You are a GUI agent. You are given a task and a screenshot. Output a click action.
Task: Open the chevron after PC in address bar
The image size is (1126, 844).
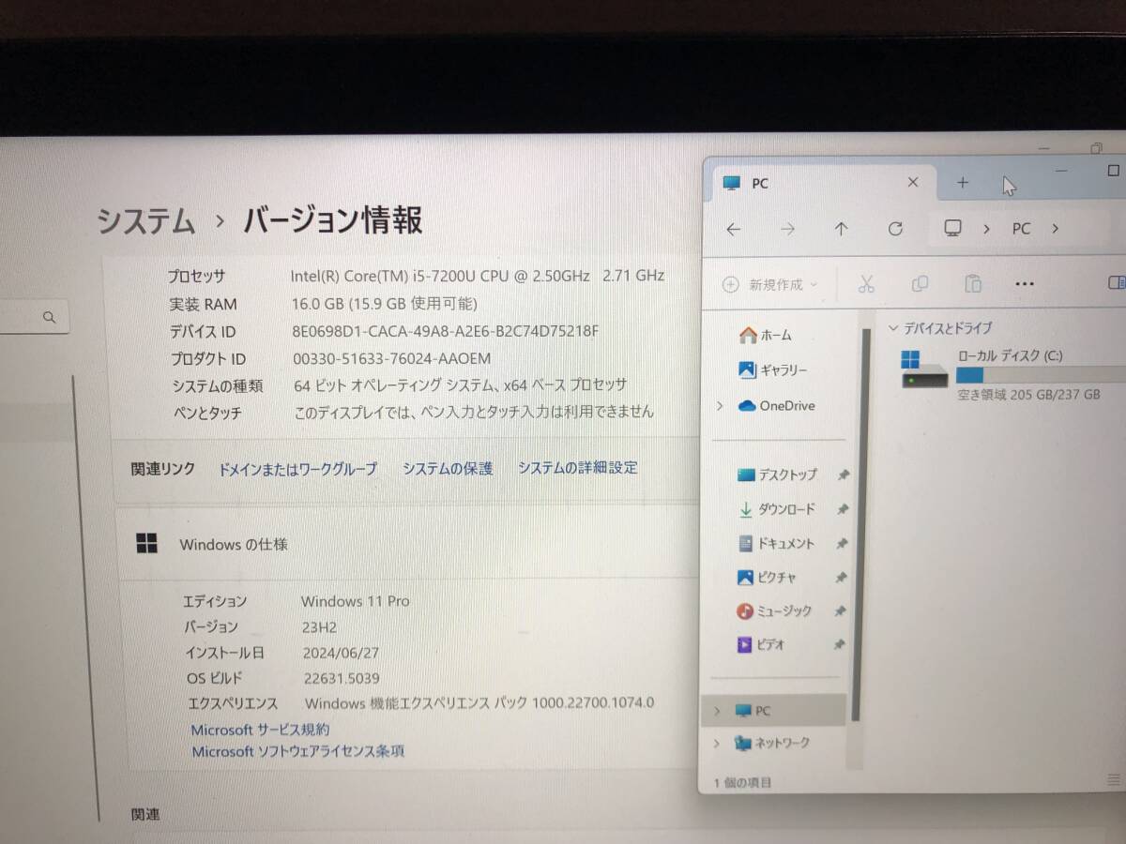1056,229
